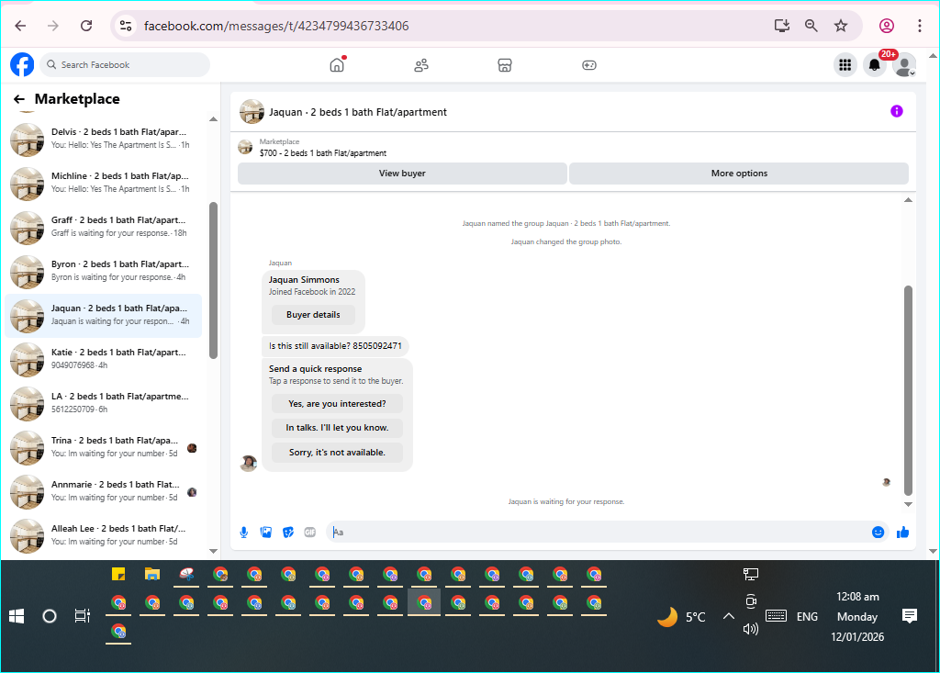This screenshot has width=940, height=673.
Task: Send quick response 'Yes, are you interested?'
Action: pyautogui.click(x=337, y=404)
